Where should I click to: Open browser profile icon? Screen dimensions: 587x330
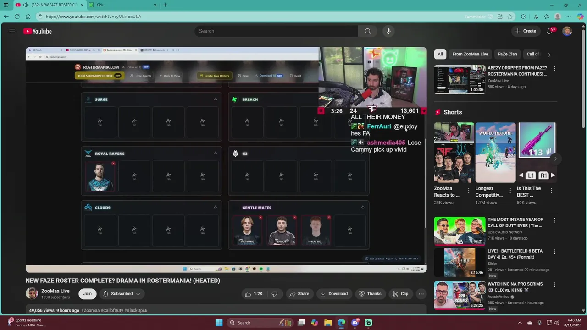[x=558, y=16]
